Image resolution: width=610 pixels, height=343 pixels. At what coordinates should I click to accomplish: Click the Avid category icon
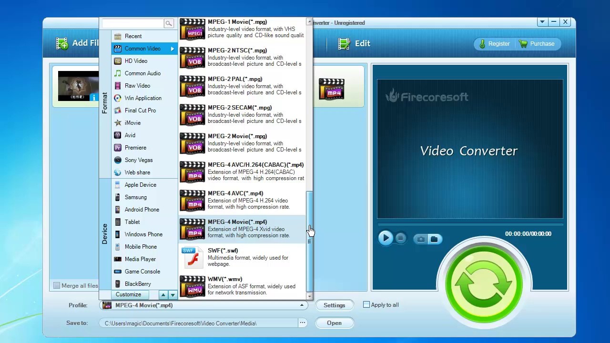pyautogui.click(x=118, y=135)
